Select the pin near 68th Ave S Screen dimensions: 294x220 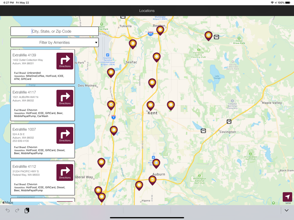pyautogui.click(x=152, y=83)
